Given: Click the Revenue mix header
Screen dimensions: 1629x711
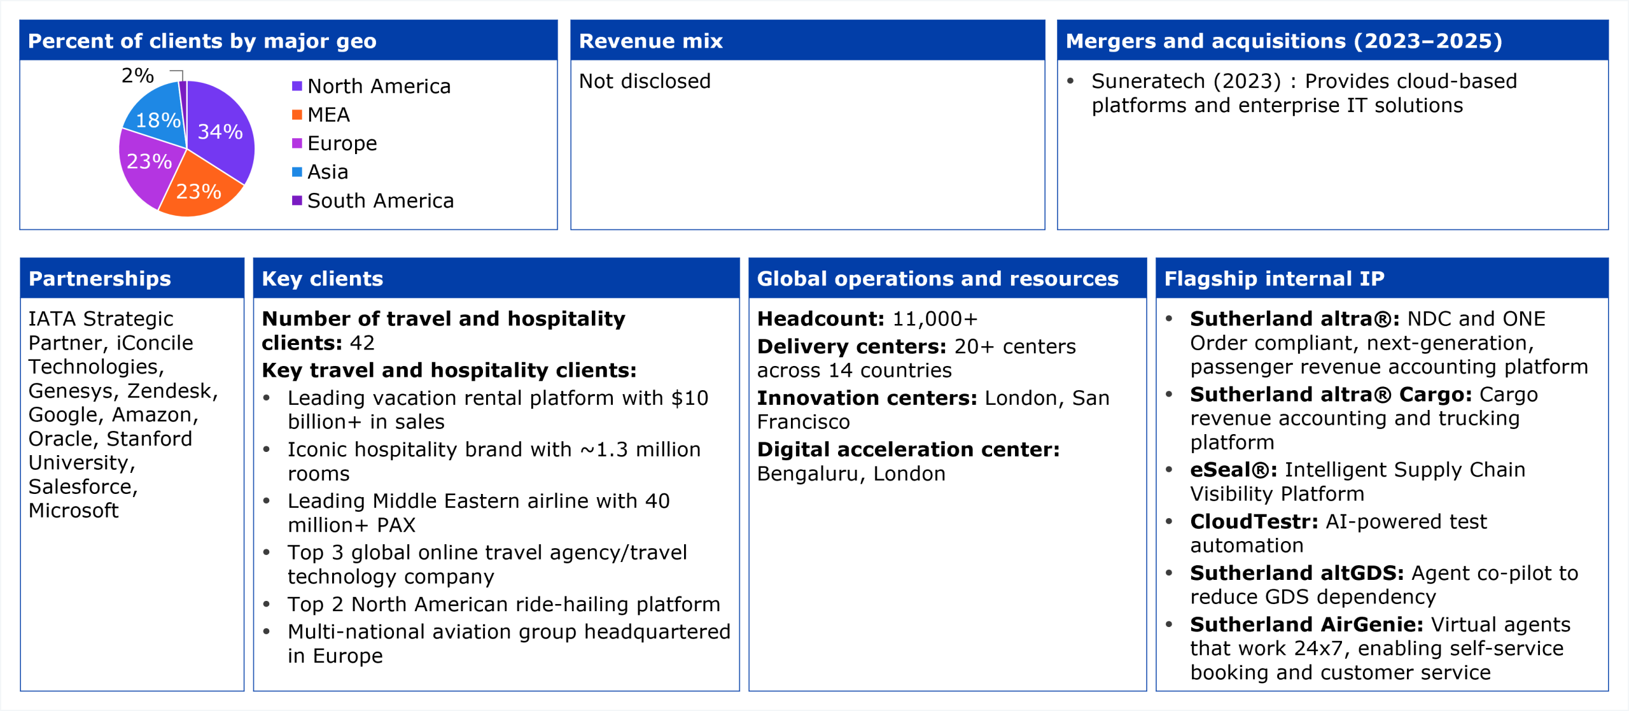Looking at the screenshot, I should coord(650,41).
